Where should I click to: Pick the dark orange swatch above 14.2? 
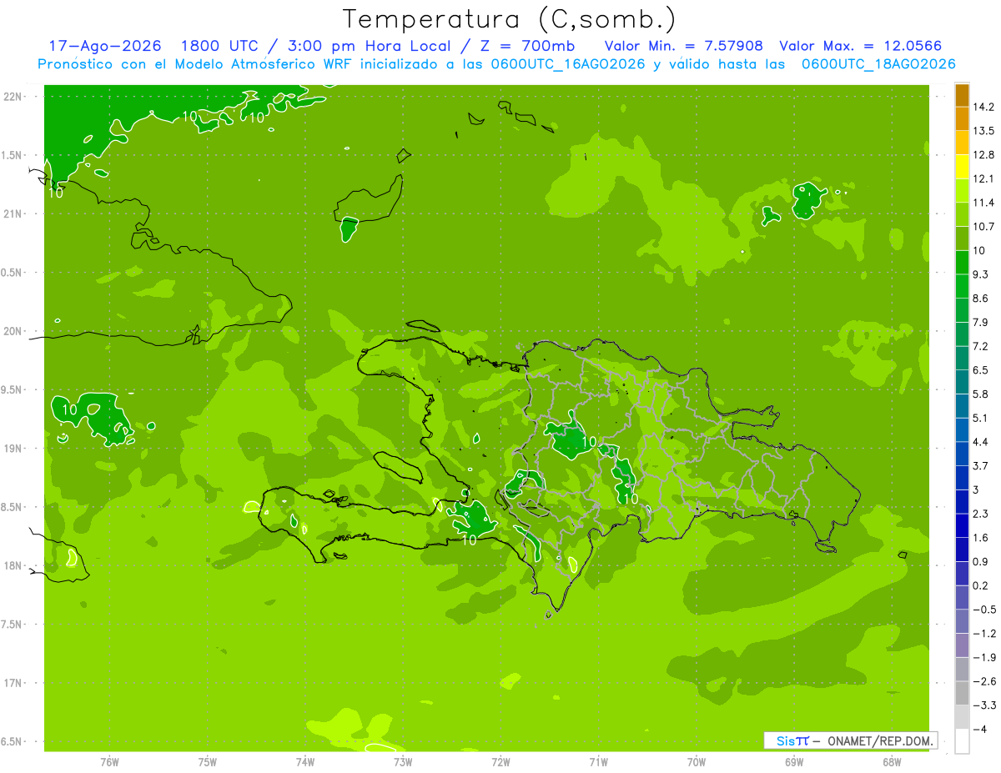pyautogui.click(x=962, y=95)
